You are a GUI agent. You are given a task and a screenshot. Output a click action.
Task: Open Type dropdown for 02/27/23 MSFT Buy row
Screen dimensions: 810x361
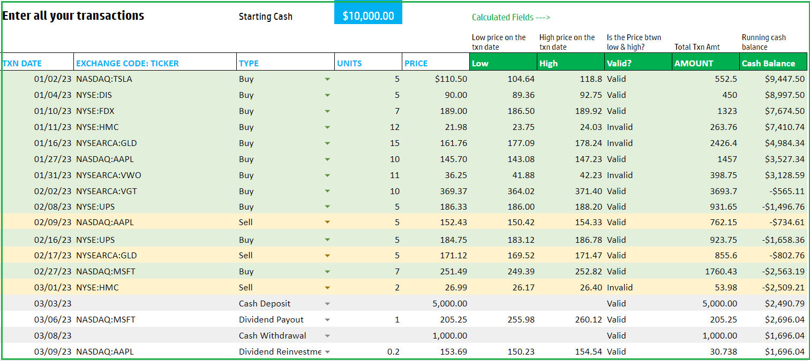(x=327, y=272)
